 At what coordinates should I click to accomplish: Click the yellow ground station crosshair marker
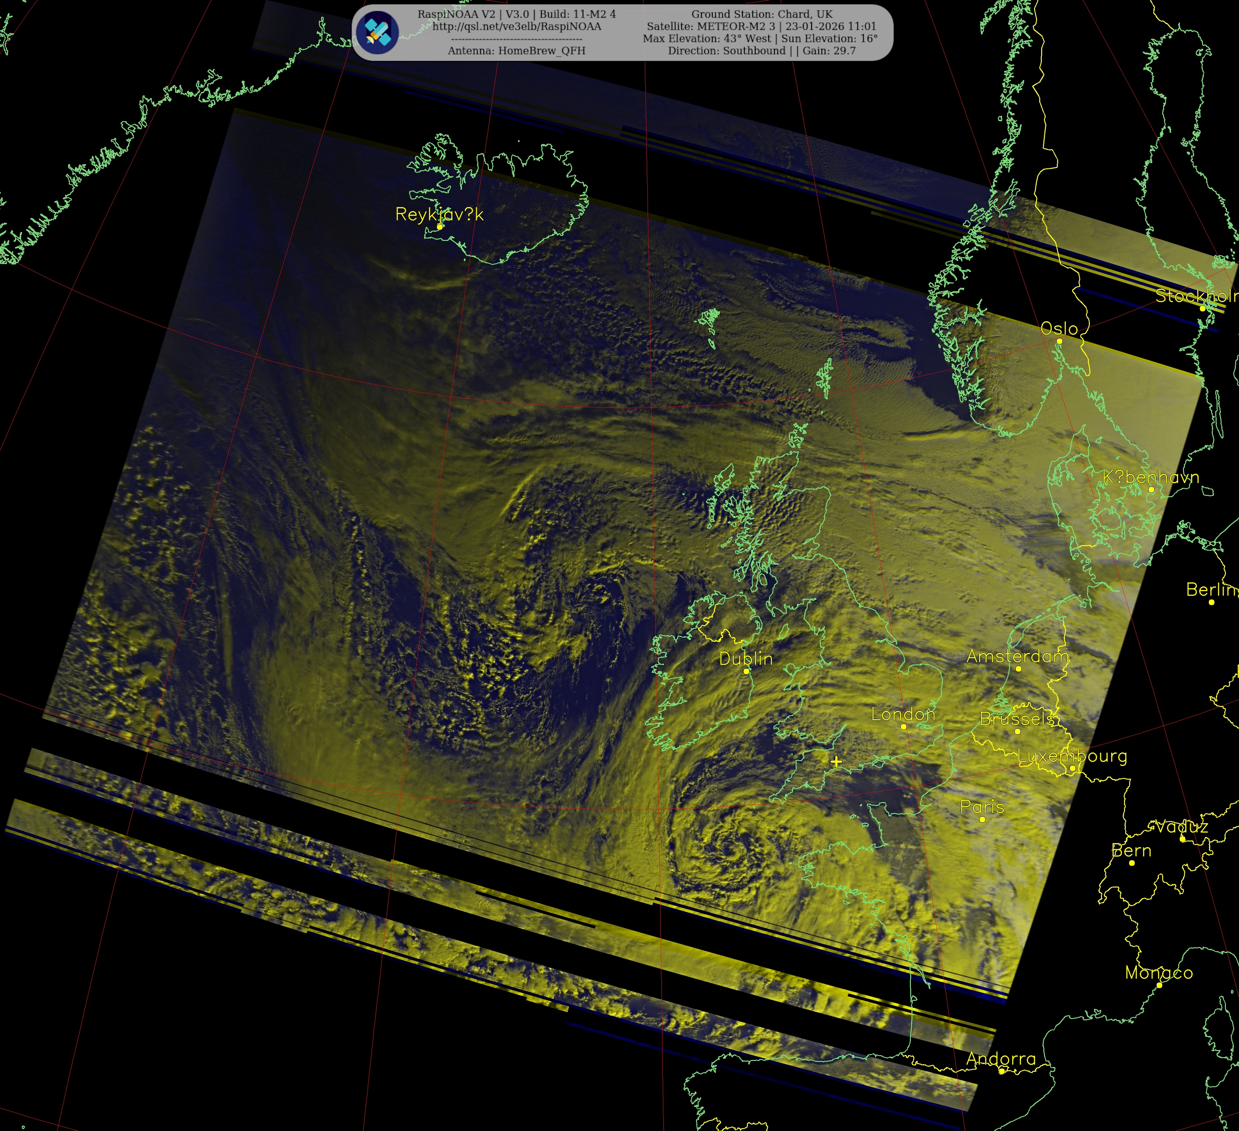(x=836, y=762)
